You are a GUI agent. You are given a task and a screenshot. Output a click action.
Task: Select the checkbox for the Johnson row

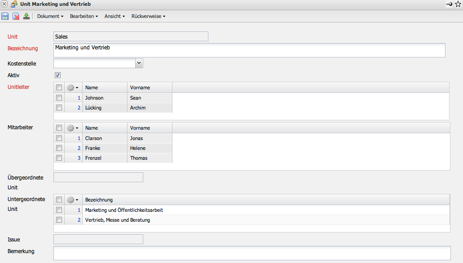[59, 98]
